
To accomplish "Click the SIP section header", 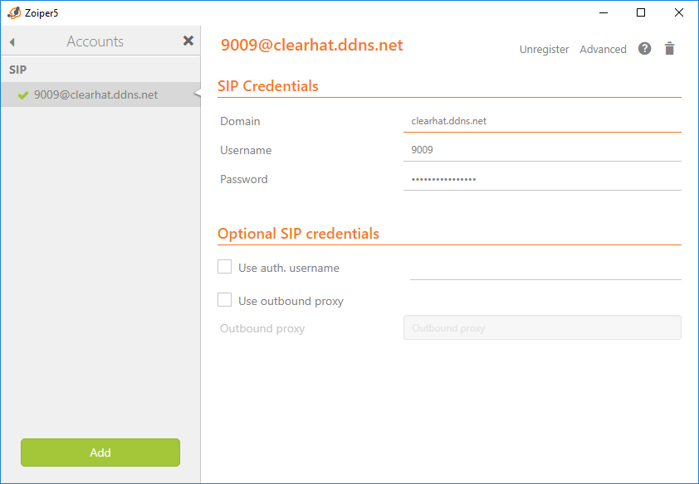I will point(17,70).
